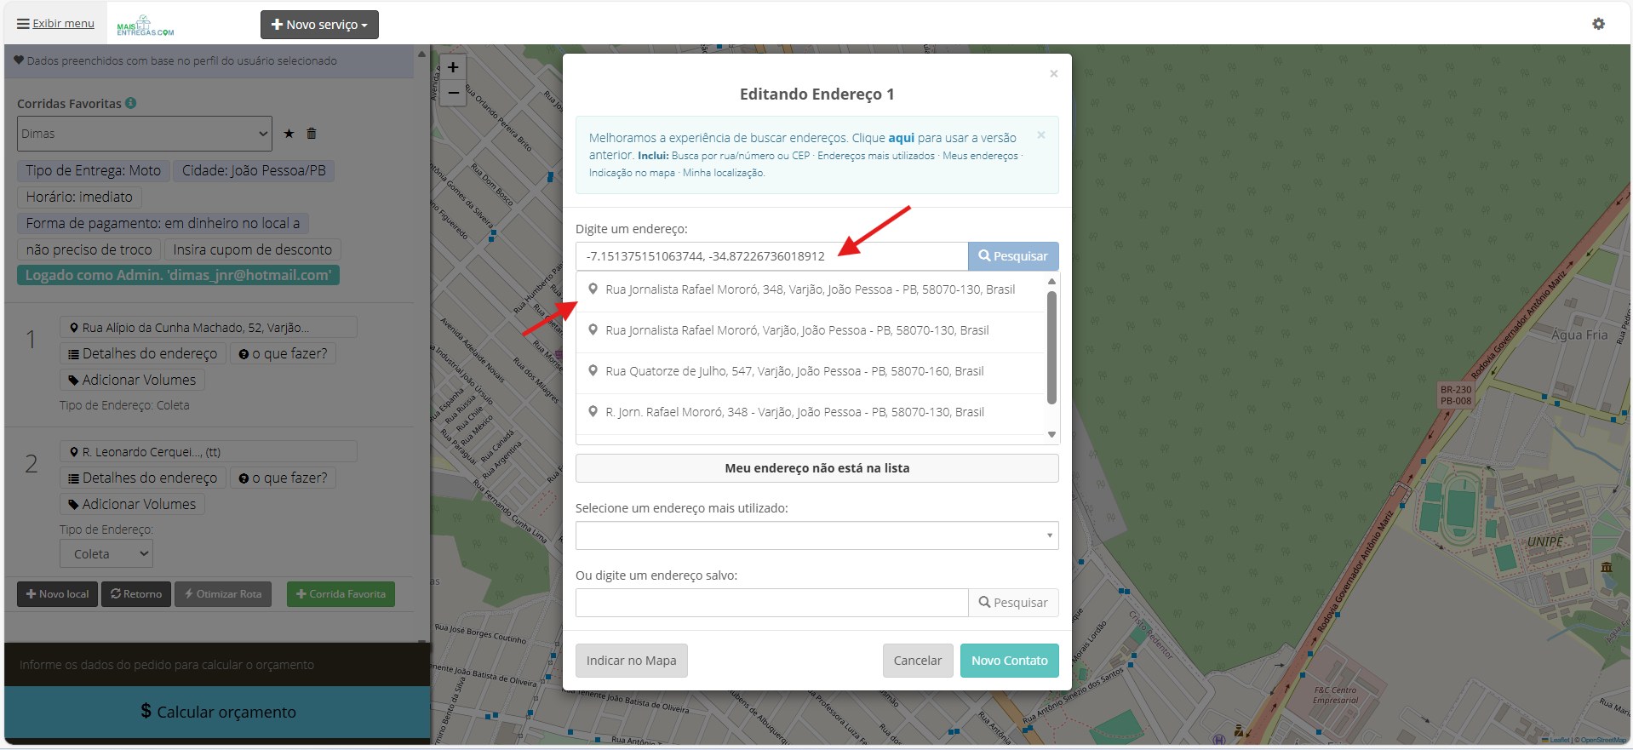The image size is (1633, 750).
Task: Select R. Jorn. Rafael Mororó, 348 suggestion
Action: [811, 412]
